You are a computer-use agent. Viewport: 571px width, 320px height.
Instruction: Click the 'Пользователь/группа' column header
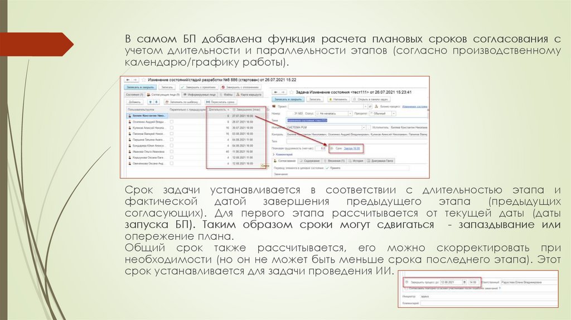click(x=147, y=109)
